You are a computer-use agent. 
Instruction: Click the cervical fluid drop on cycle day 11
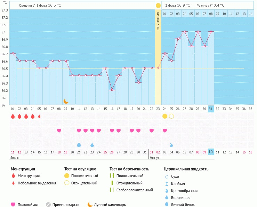coord(79,145)
